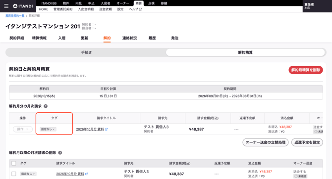Click 解約月精算を削除 button
The height and width of the screenshot is (179, 332).
coord(306,70)
